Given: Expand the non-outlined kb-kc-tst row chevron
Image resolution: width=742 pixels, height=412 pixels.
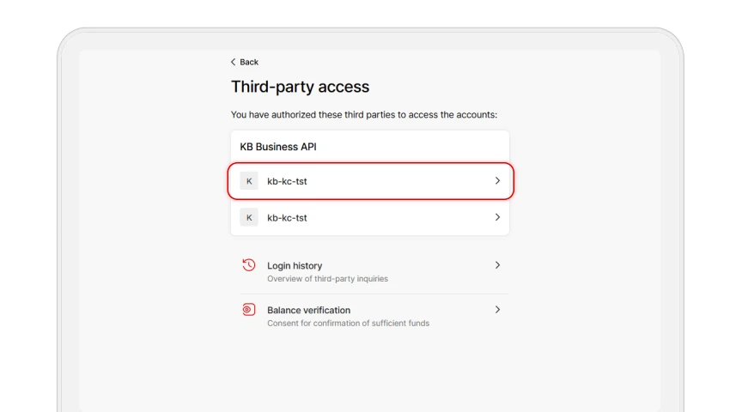Looking at the screenshot, I should (x=497, y=217).
